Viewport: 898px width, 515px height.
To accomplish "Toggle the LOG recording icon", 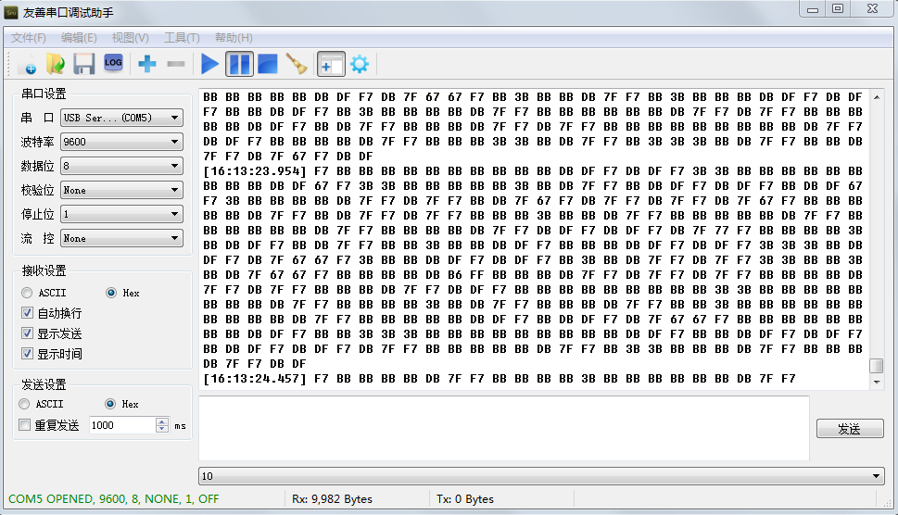I will click(x=113, y=63).
